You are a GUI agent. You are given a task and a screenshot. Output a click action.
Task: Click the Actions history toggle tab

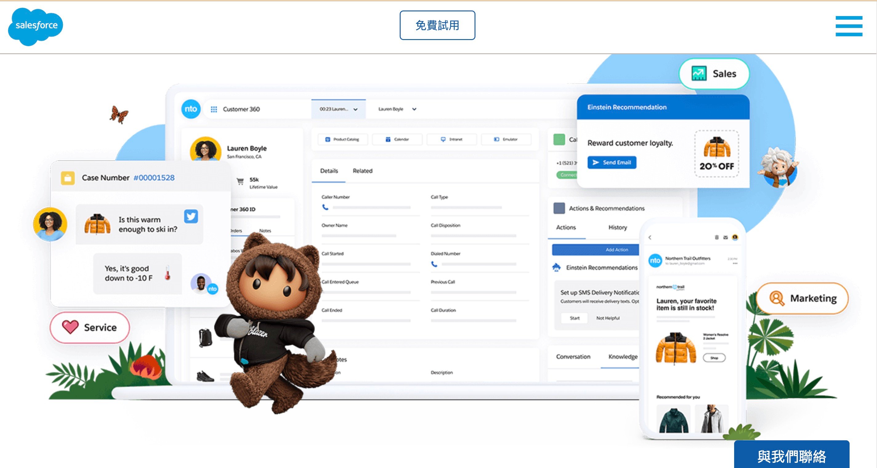[617, 227]
